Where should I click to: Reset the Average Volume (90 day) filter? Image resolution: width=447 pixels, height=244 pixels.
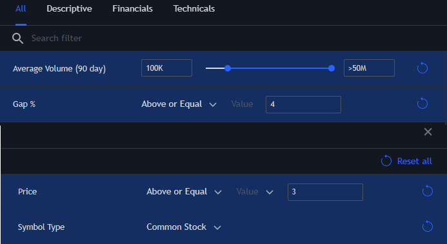click(x=422, y=68)
